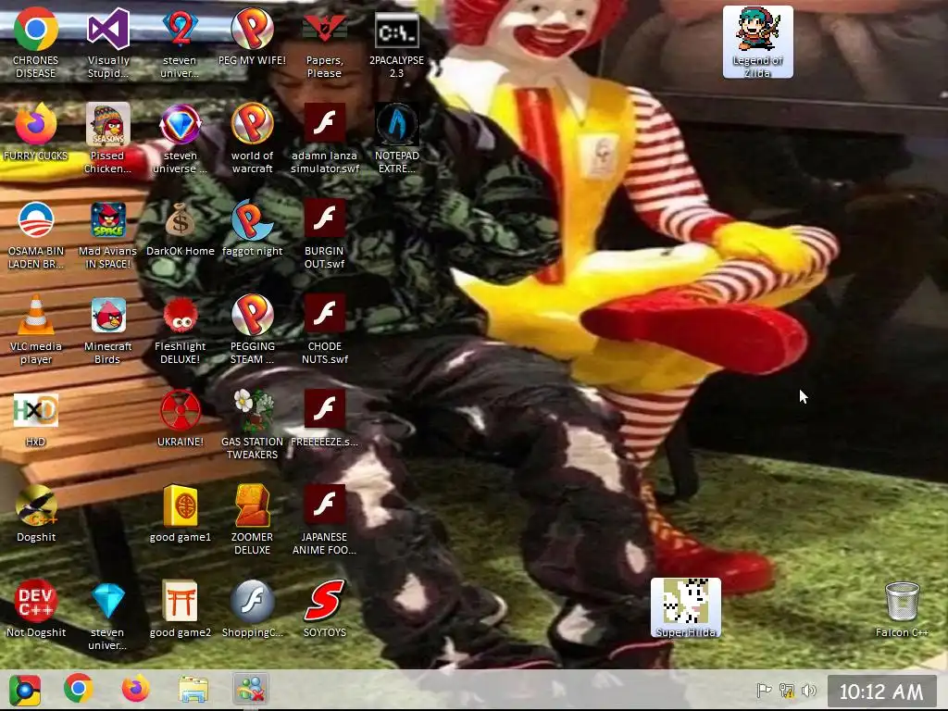This screenshot has width=948, height=711.
Task: Open the ShoppingC... flash player shortcut
Action: point(252,609)
